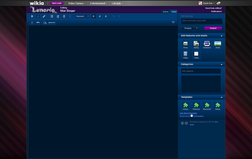The height and width of the screenshot is (159, 252).
Task: Collapse the Templates section
Action: pyautogui.click(x=221, y=97)
